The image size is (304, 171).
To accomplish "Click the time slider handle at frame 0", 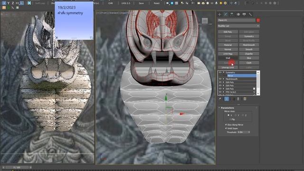I will 17,167.
